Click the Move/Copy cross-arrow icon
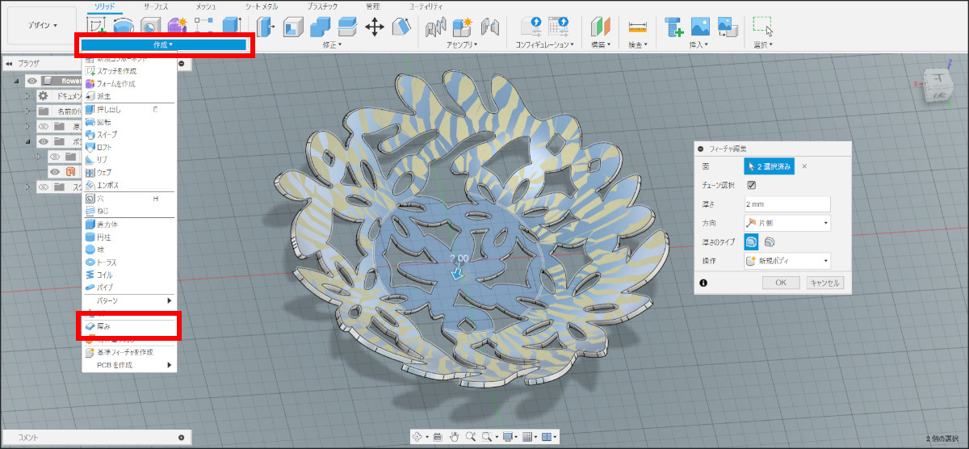The image size is (969, 449). tap(375, 26)
